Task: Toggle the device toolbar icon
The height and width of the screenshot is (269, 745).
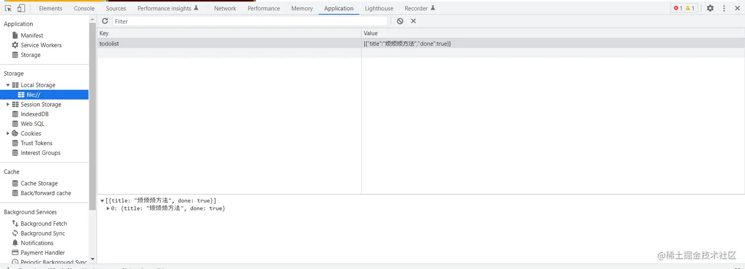Action: coord(21,8)
